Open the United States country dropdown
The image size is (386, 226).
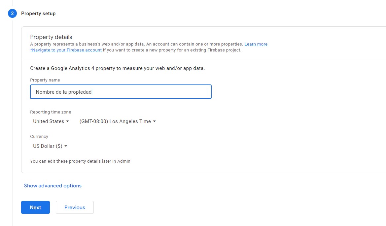[51, 121]
